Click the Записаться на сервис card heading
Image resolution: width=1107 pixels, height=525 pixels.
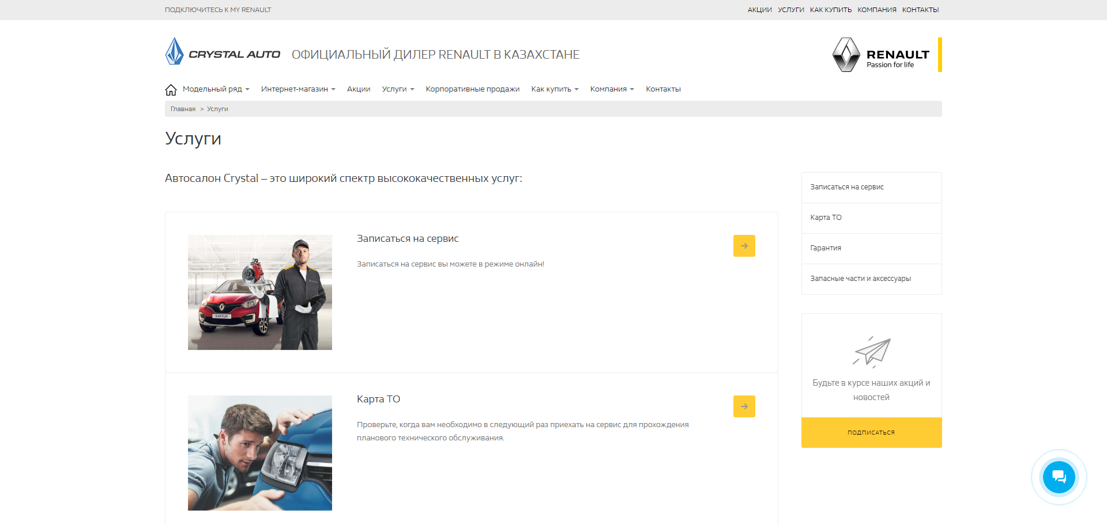(x=408, y=238)
